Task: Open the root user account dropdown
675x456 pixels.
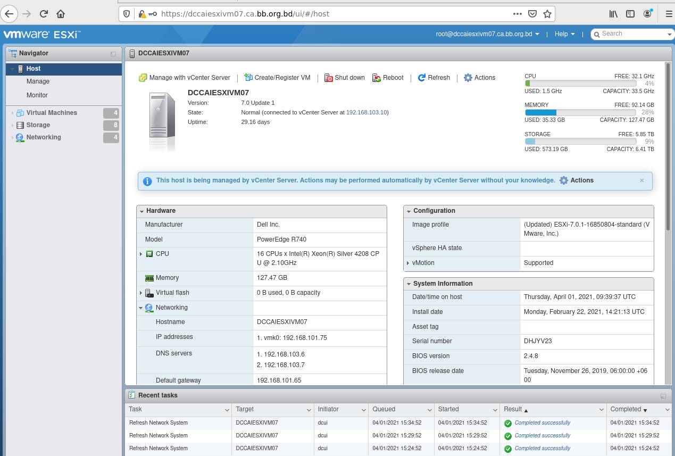Action: click(x=487, y=34)
